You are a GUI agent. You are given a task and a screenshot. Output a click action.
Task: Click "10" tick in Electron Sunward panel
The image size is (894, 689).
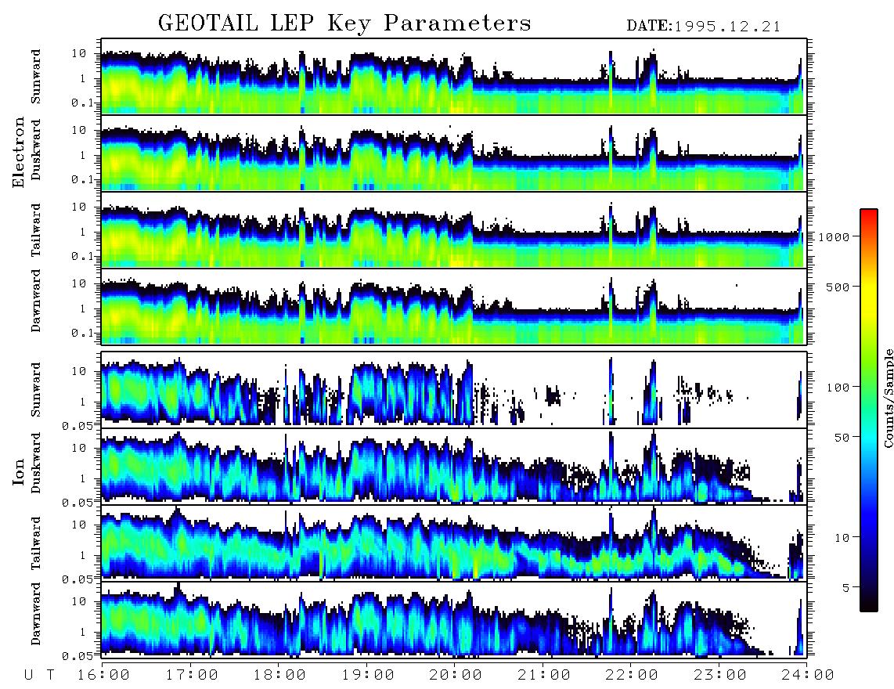[x=79, y=53]
